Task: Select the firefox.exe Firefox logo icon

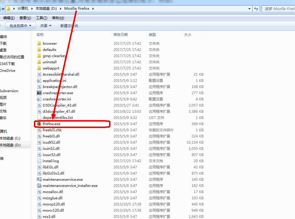Action: (x=39, y=124)
